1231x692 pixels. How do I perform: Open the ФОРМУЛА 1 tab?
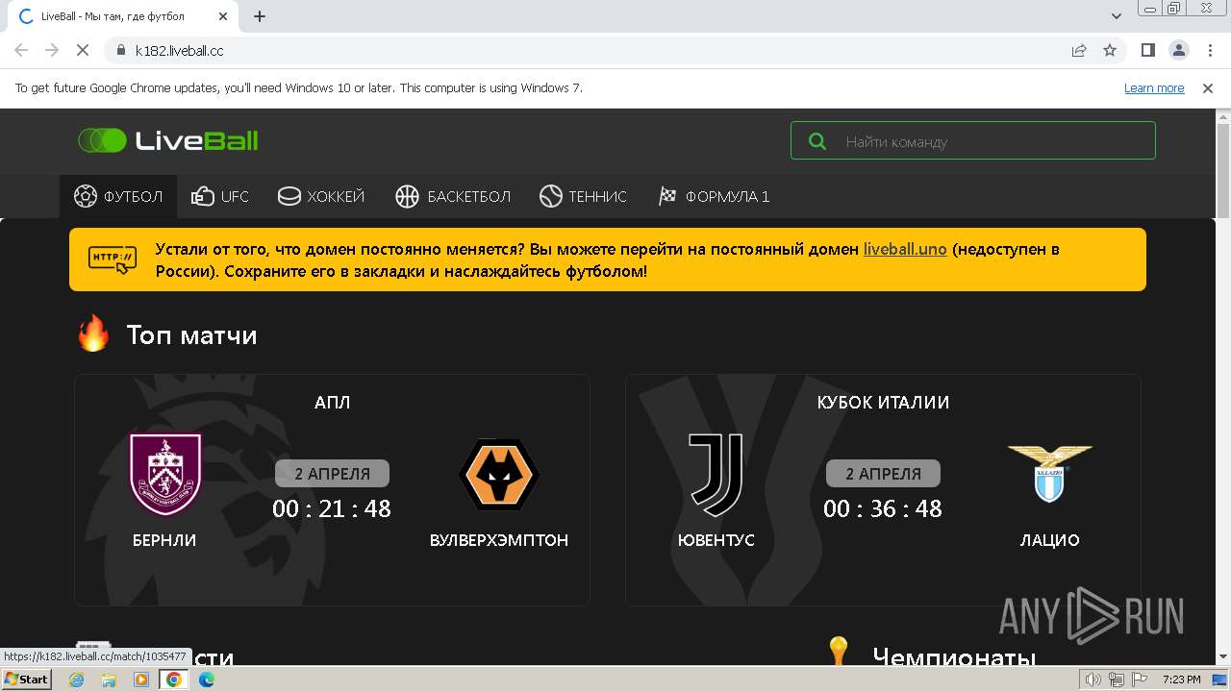(714, 196)
